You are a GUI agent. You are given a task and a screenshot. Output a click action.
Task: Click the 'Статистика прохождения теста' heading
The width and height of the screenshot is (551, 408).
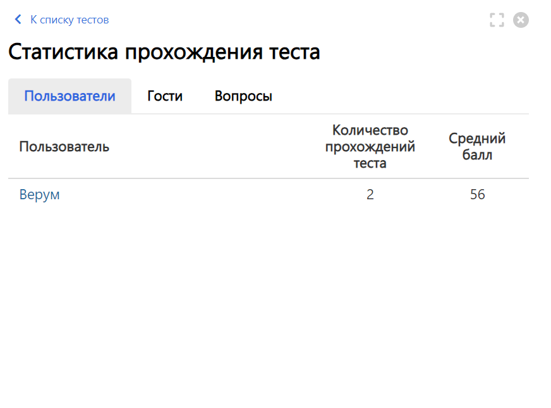coord(164,52)
